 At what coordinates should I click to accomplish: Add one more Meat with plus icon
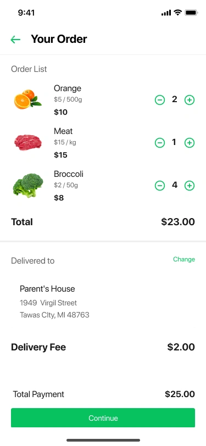pyautogui.click(x=190, y=143)
